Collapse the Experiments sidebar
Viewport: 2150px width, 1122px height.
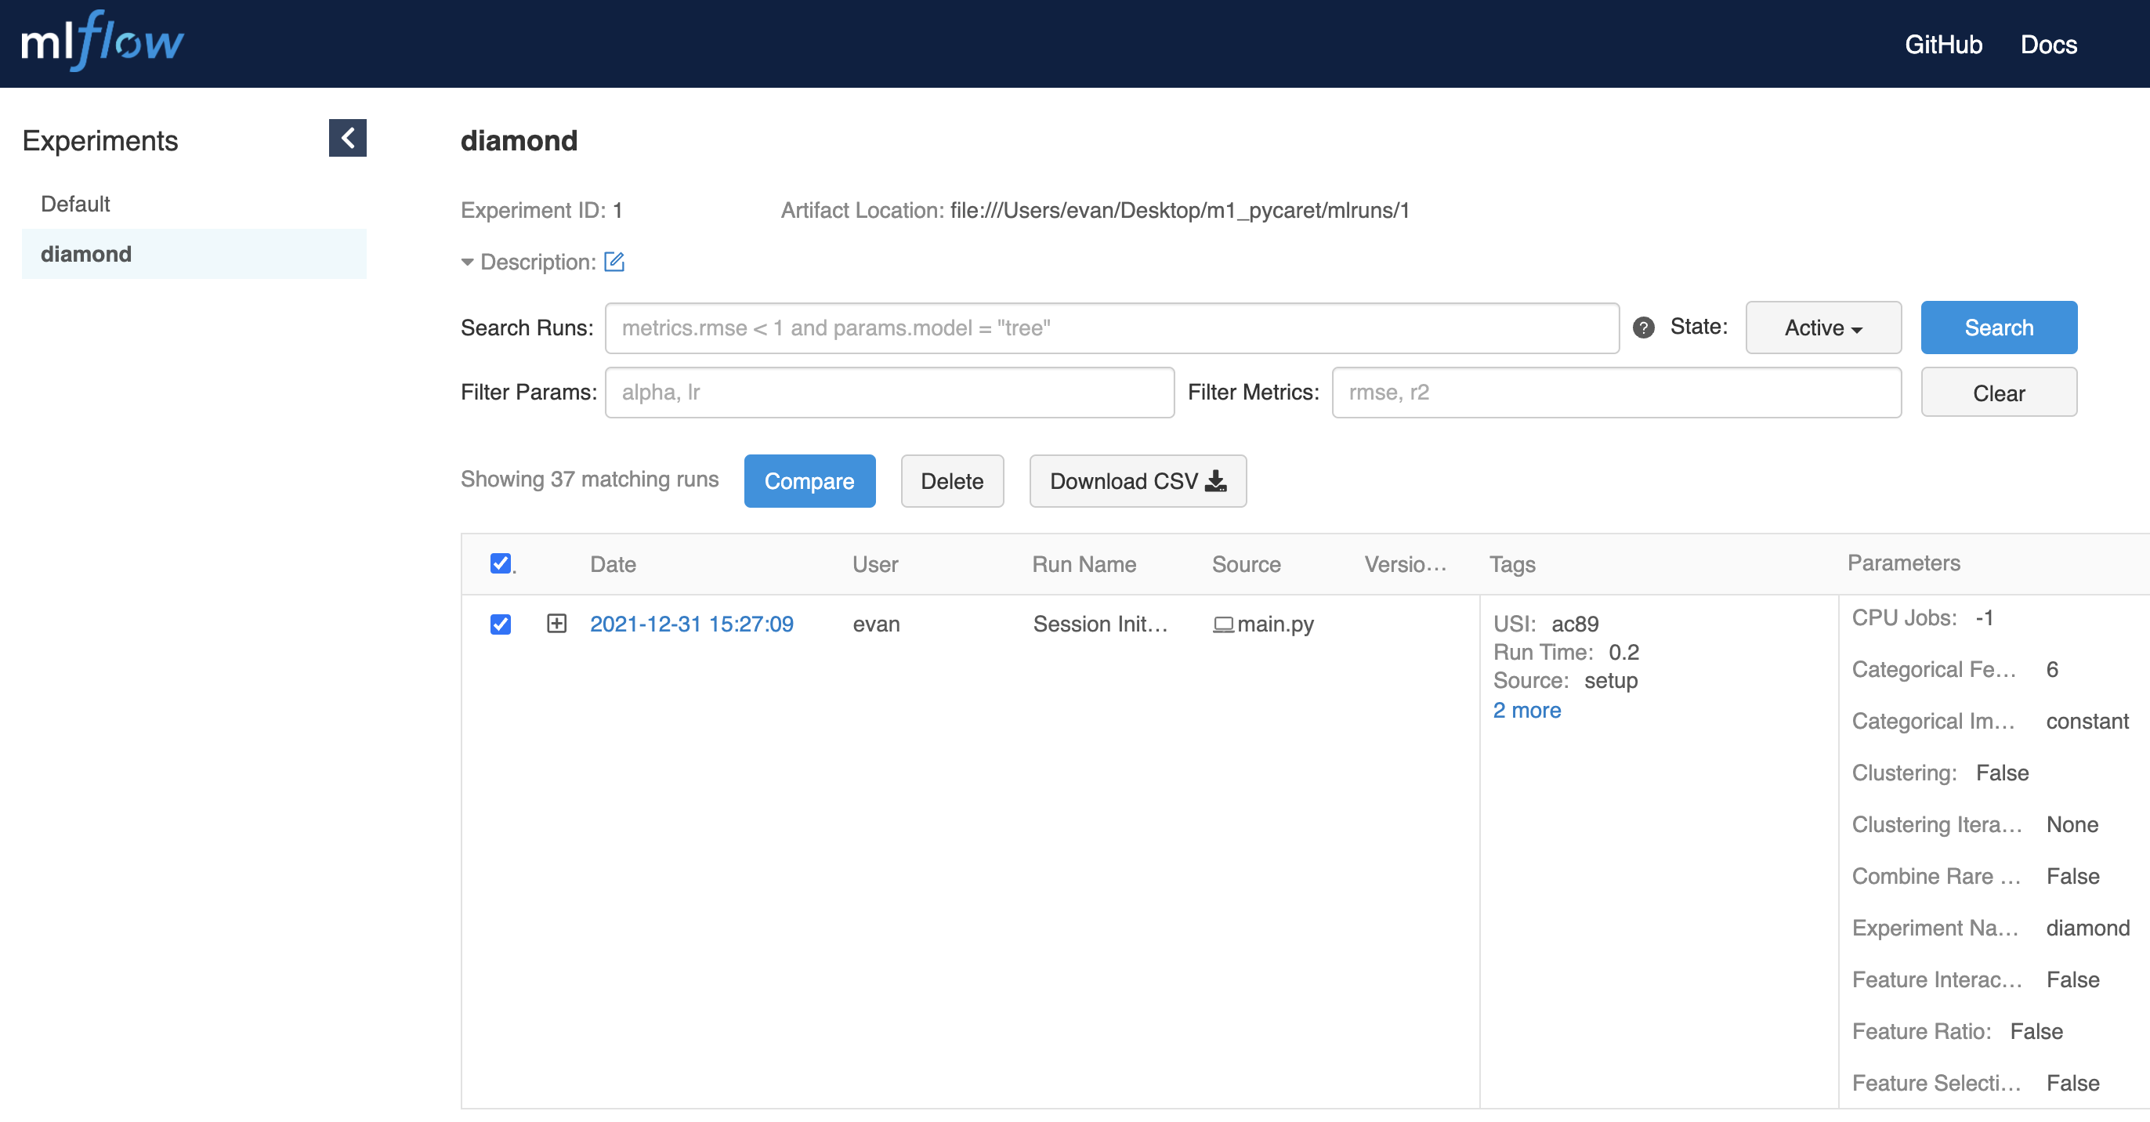(347, 138)
